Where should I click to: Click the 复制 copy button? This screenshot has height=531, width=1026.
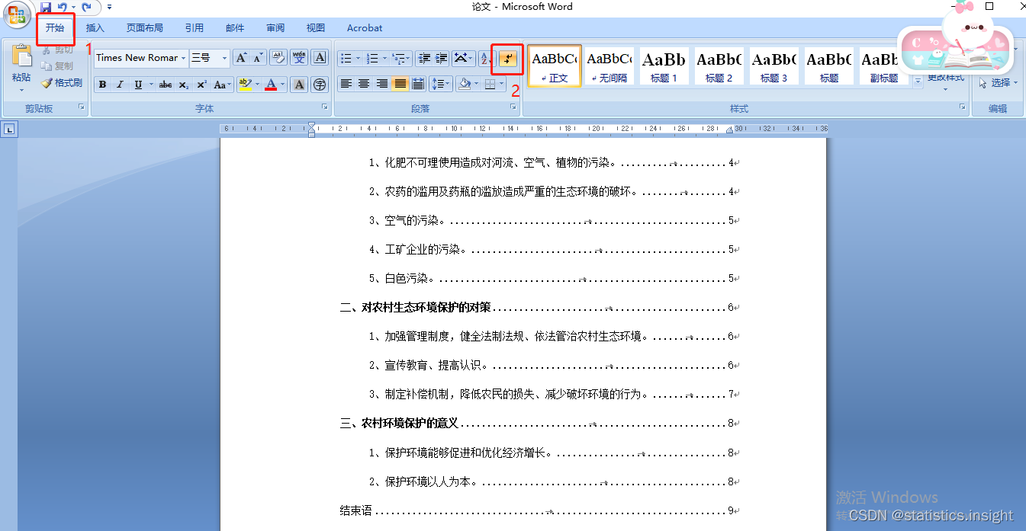[x=58, y=66]
